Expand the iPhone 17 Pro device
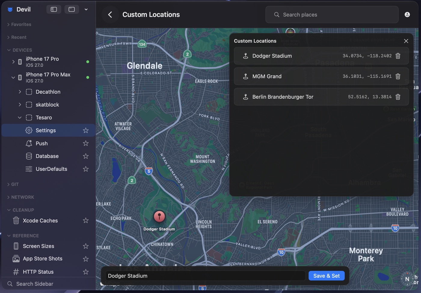Screen dimensions: 421x293 [13, 62]
